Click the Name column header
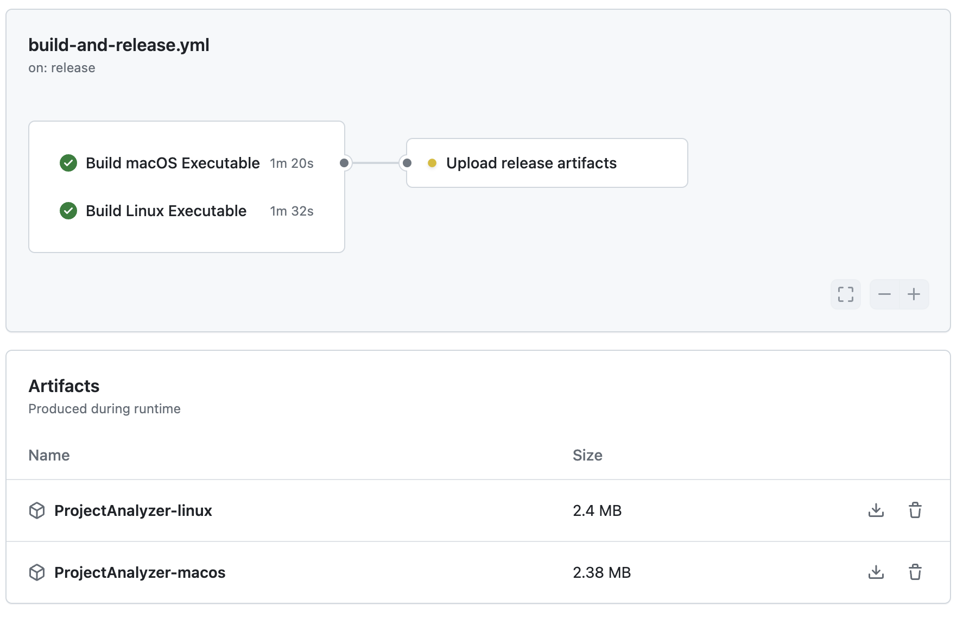The image size is (963, 618). pyautogui.click(x=49, y=455)
